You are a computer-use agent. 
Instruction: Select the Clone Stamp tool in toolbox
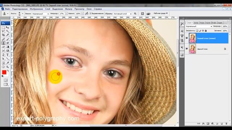pos(3,43)
